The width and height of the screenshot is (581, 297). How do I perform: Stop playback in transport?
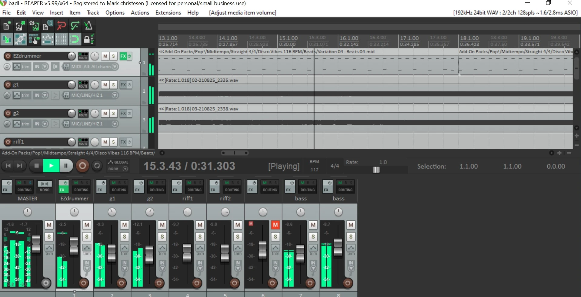36,166
